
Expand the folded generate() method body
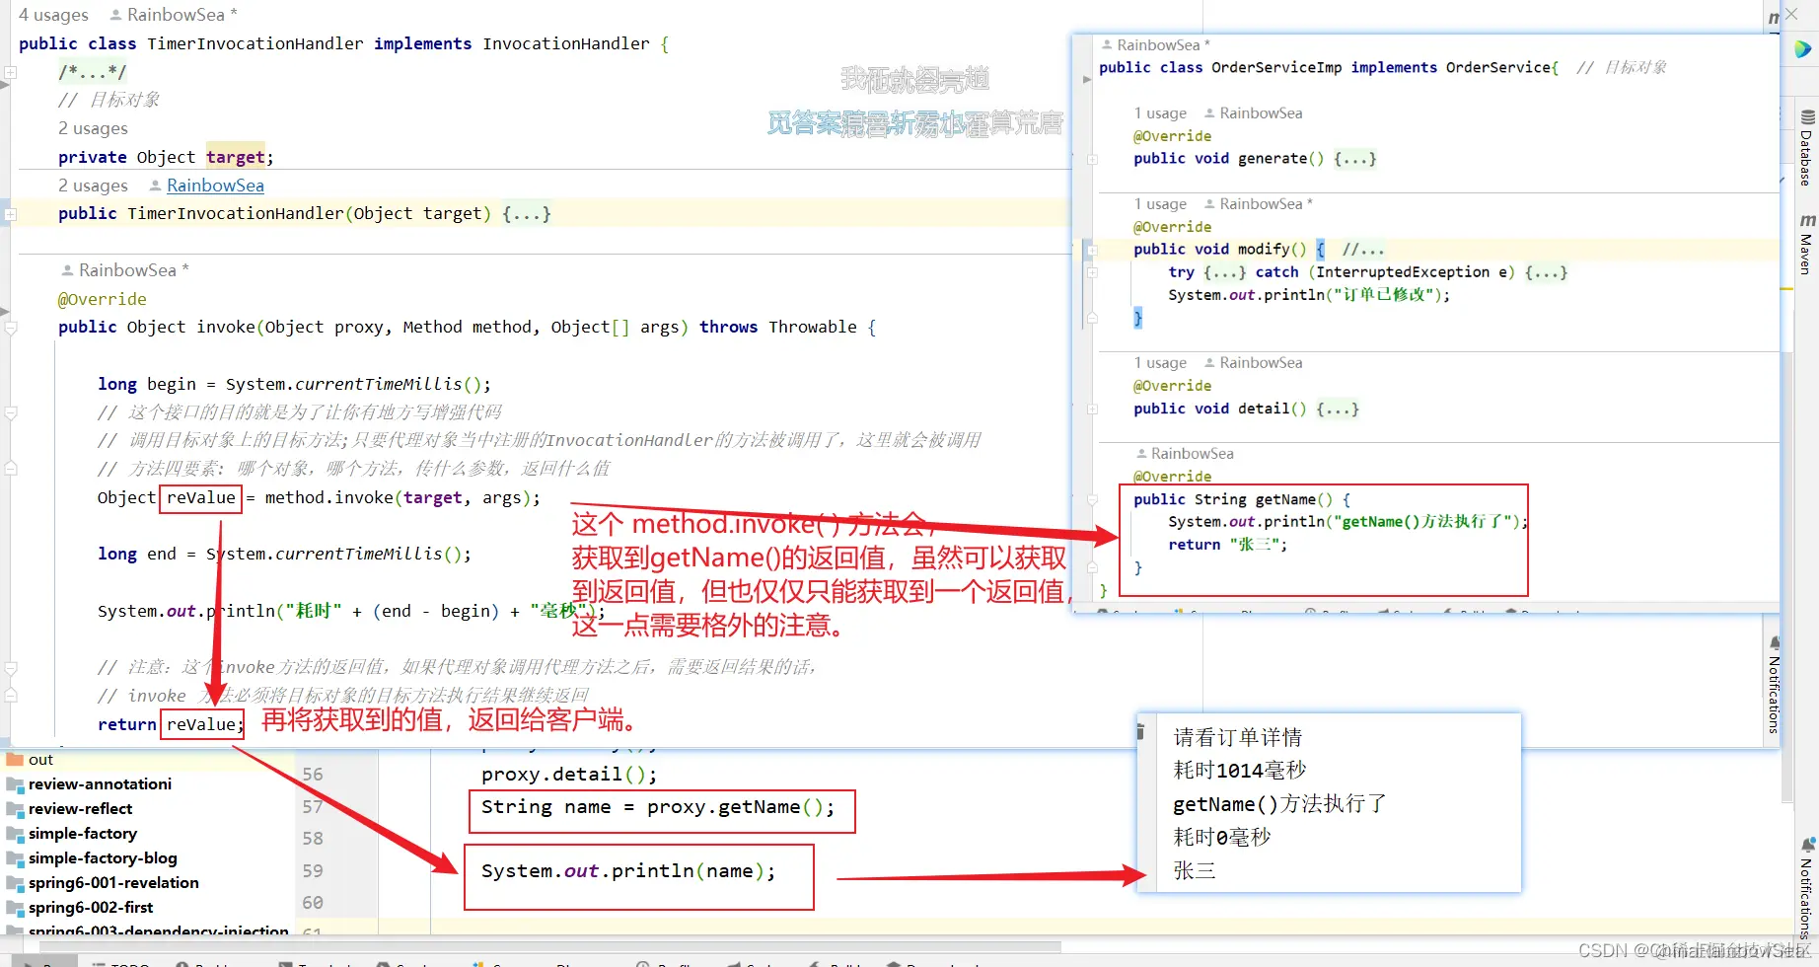[x=1355, y=159]
